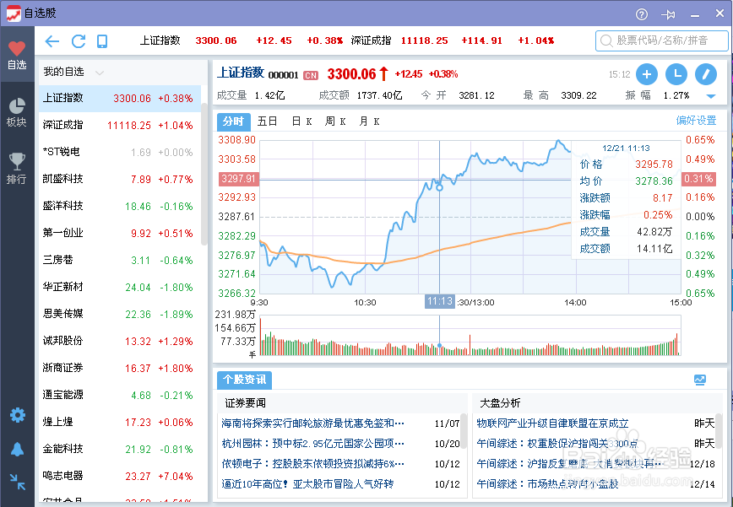Image resolution: width=733 pixels, height=507 pixels.
Task: Select 凯盛科技 in the watchlist
Action: (63, 179)
